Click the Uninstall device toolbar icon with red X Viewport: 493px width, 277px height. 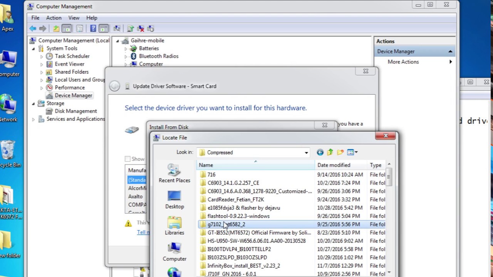[141, 28]
